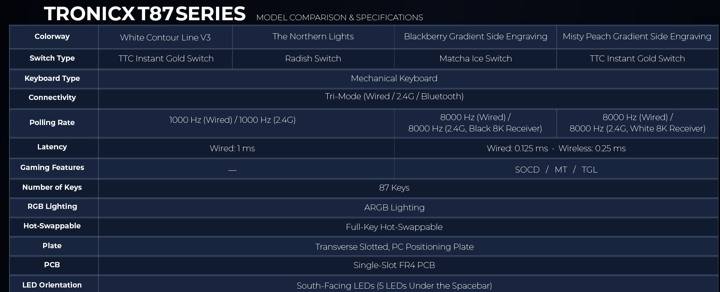Click the Polling Rate row label

pos(52,123)
